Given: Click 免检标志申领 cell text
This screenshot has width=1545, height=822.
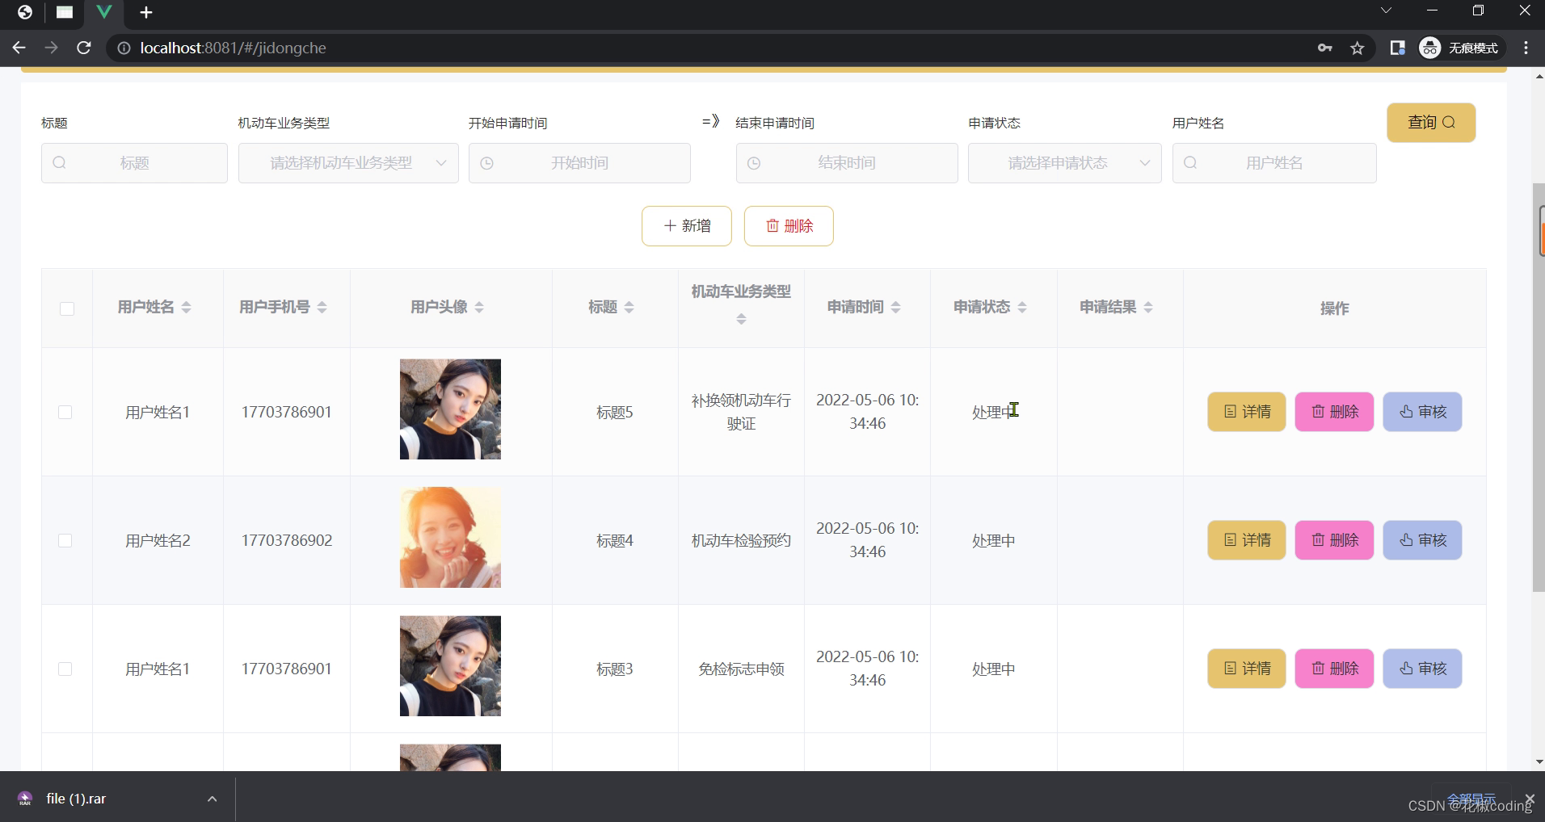Looking at the screenshot, I should [x=741, y=669].
